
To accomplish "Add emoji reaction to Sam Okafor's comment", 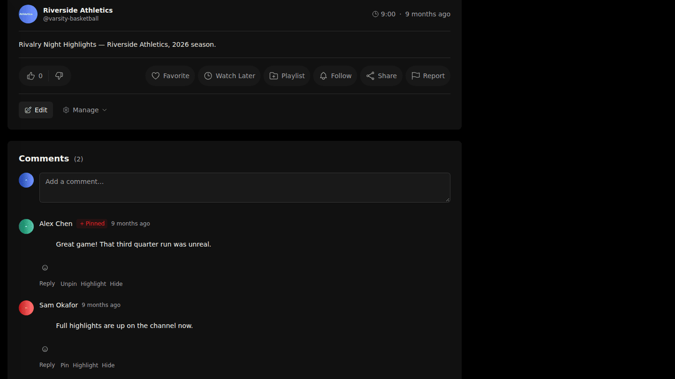I will [x=45, y=349].
